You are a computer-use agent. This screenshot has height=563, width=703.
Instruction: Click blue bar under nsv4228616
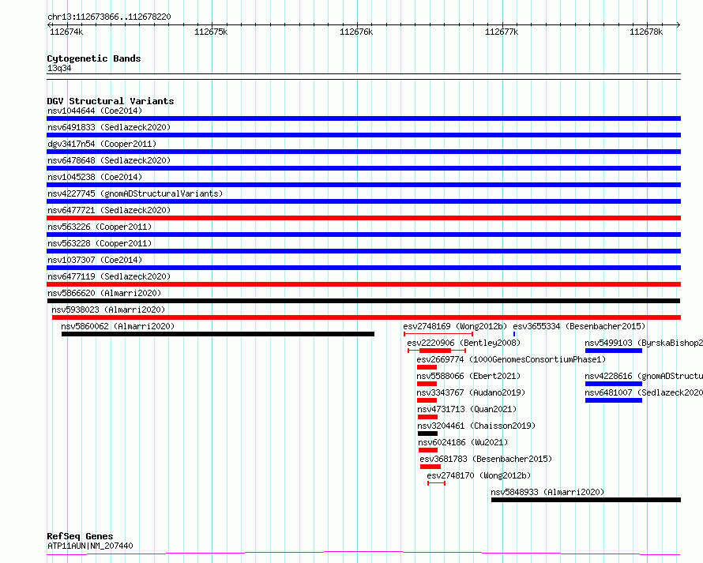[614, 384]
